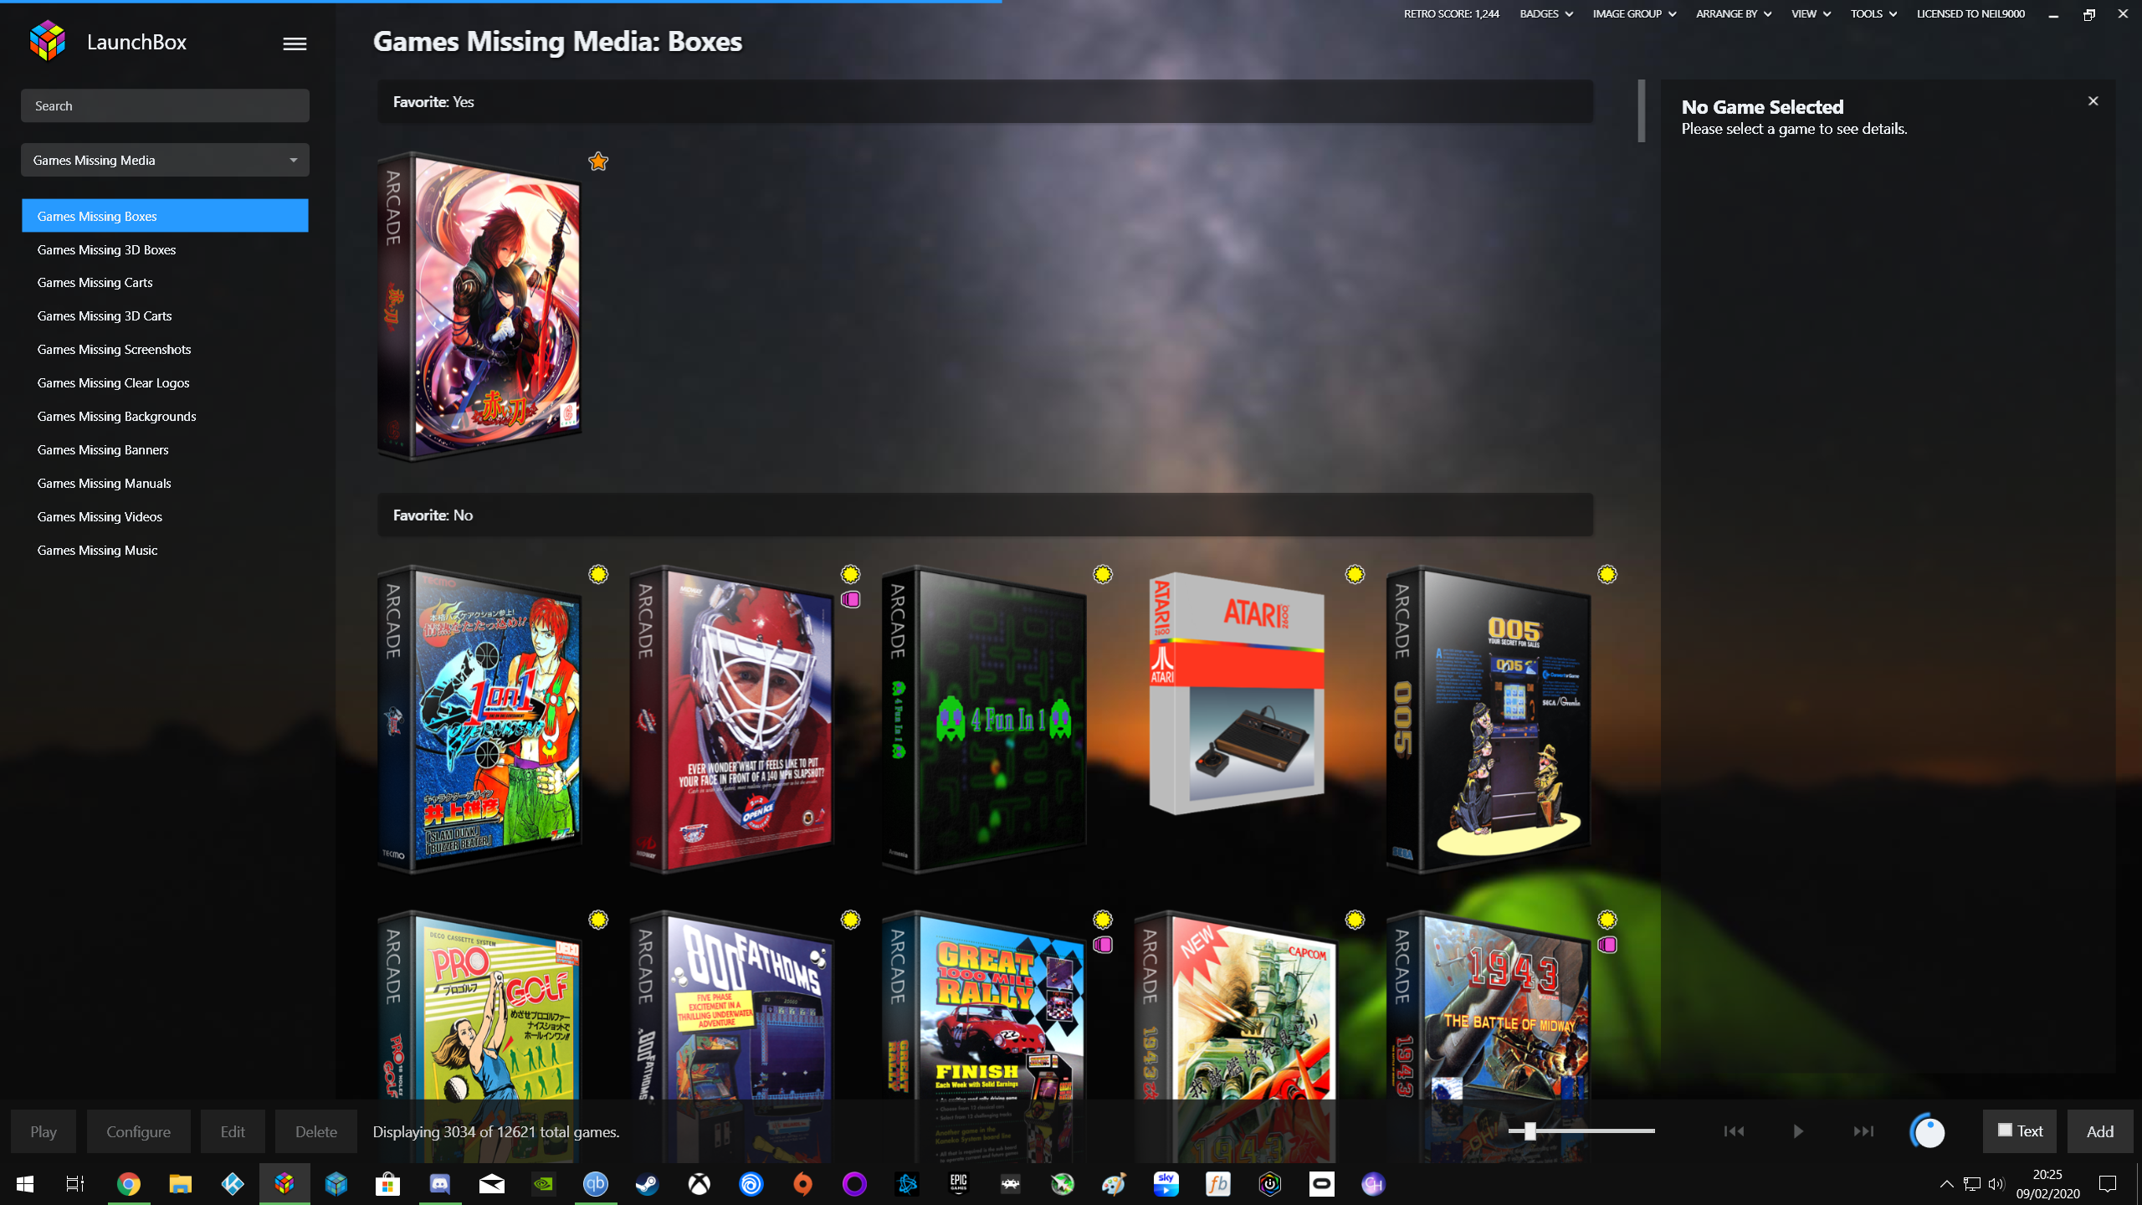Open Chrome from the taskbar
Viewport: 2142px width, 1205px height.
(x=128, y=1184)
